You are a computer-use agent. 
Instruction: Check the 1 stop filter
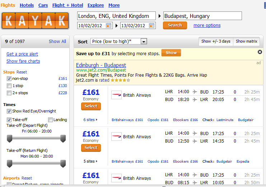(x=9, y=86)
